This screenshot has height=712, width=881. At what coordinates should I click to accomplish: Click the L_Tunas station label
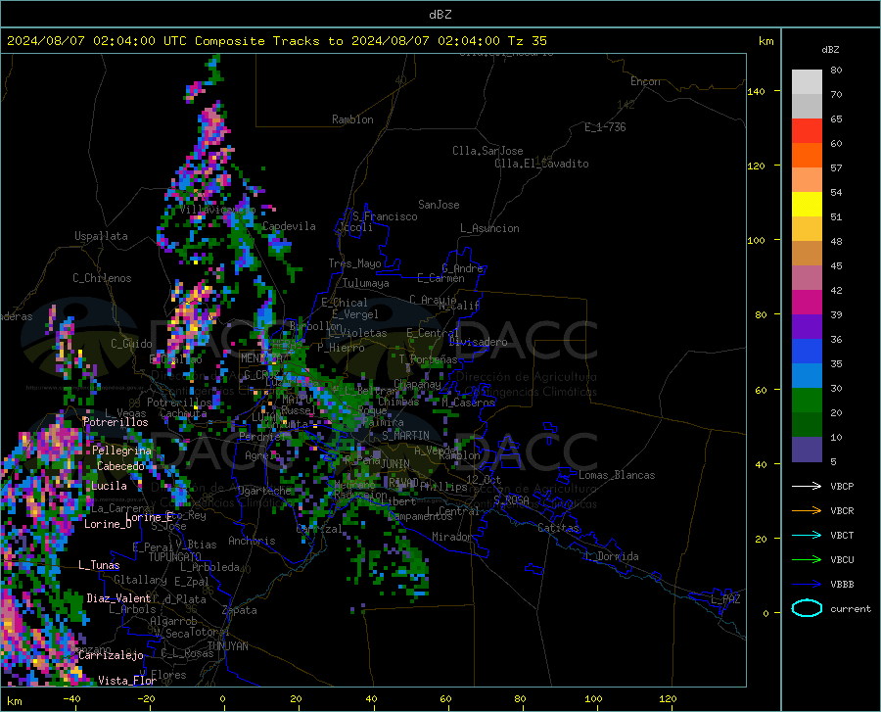99,565
